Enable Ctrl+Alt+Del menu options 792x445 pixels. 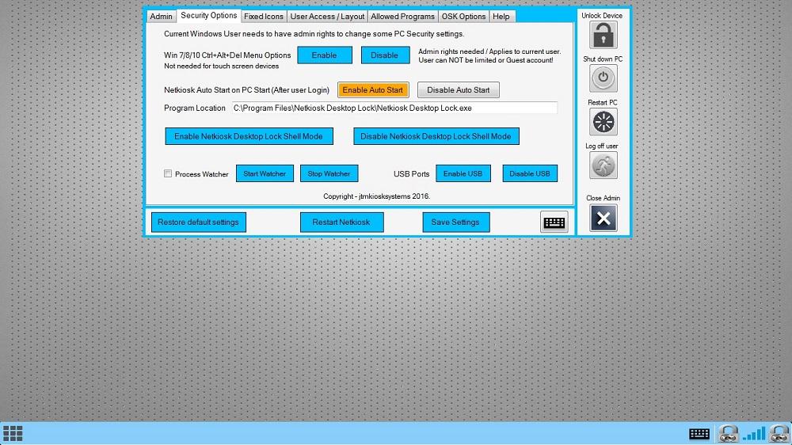(x=324, y=55)
